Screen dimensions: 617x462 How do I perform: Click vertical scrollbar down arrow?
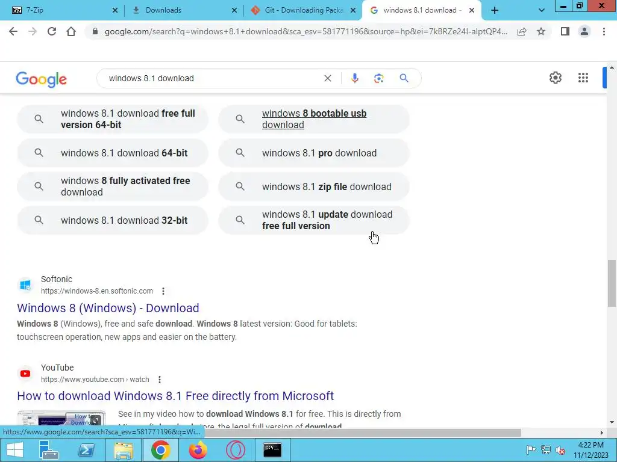(x=612, y=423)
